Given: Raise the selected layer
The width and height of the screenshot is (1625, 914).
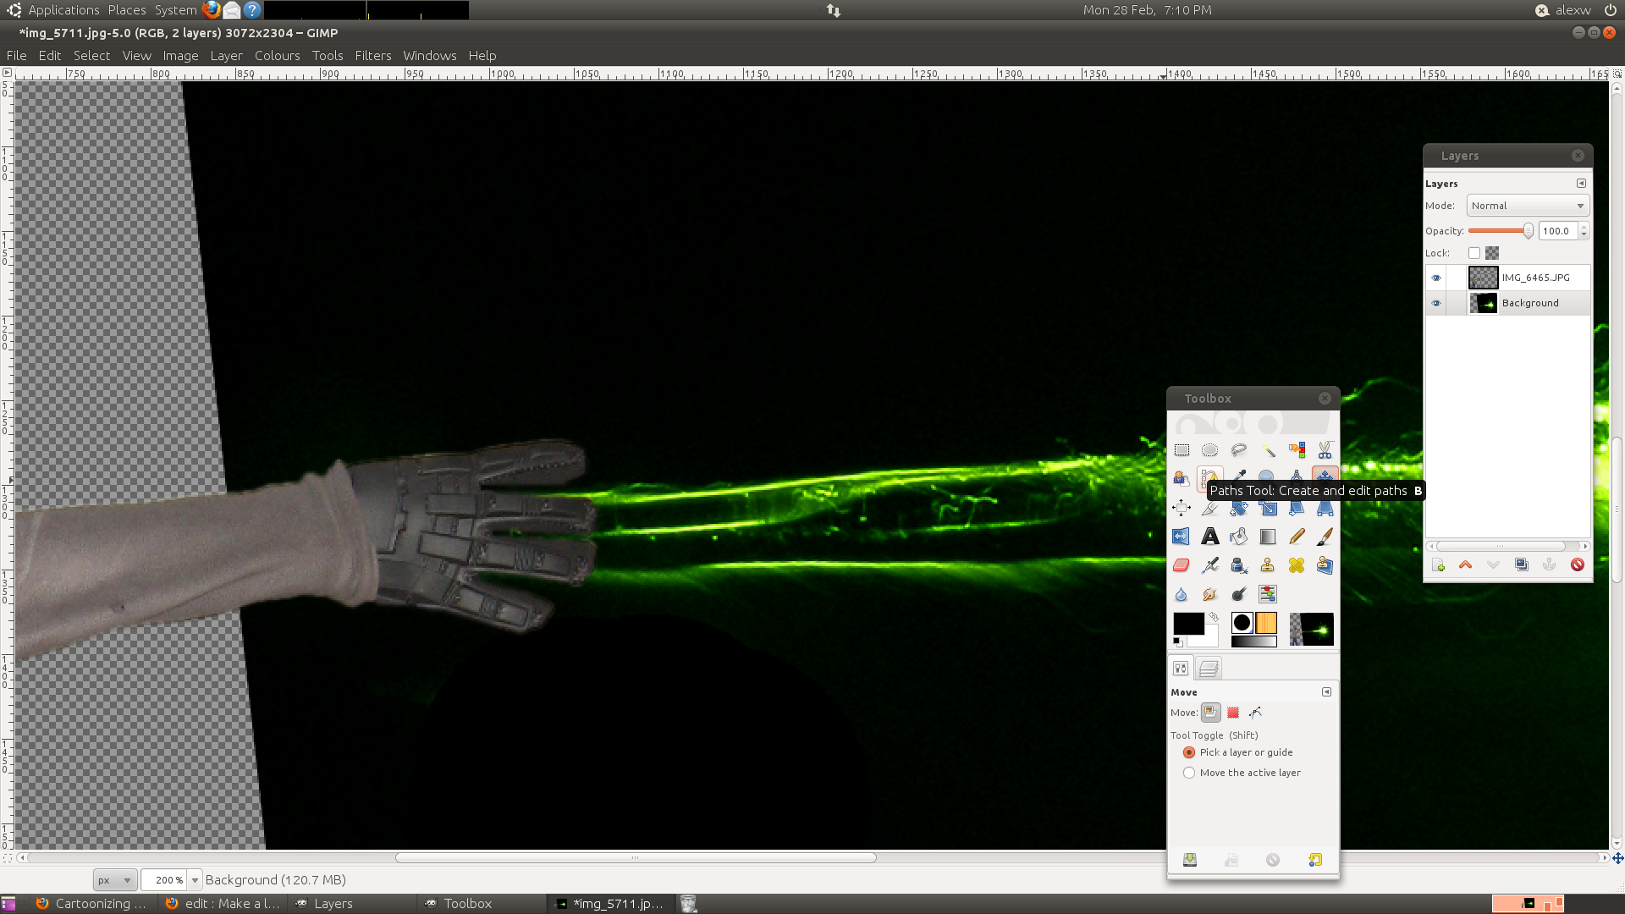Looking at the screenshot, I should [x=1466, y=565].
